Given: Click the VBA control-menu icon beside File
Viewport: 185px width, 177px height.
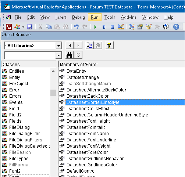Looking at the screenshot, I should click(8, 17).
